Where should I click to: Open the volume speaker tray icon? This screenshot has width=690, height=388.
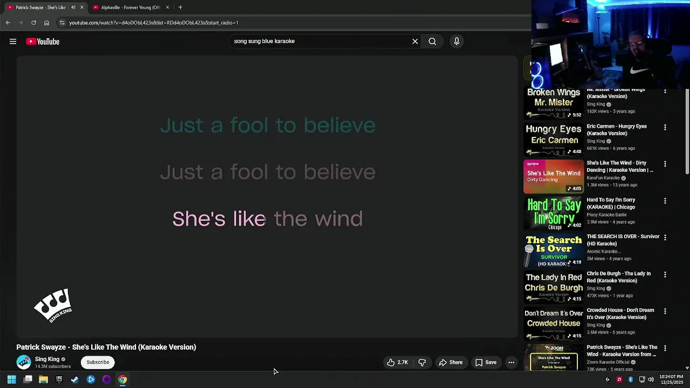pyautogui.click(x=651, y=379)
